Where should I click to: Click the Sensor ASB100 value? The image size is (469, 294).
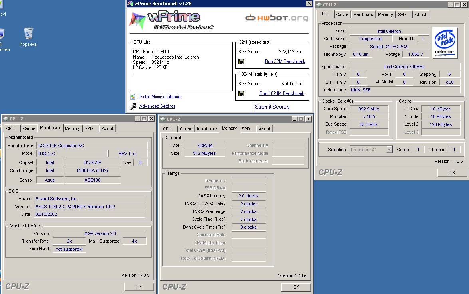(93, 180)
